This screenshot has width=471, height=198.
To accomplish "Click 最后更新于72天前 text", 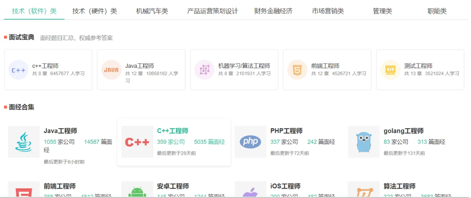I will coord(290,153).
